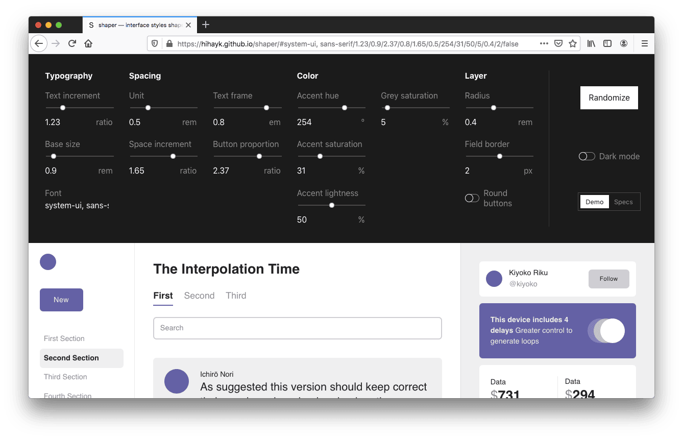Select the Demo view option
Viewport: 683px width, 439px height.
pyautogui.click(x=595, y=202)
